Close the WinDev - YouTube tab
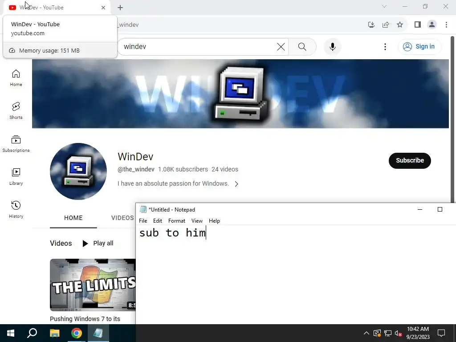Viewport: 456px width, 342px height. tap(103, 8)
